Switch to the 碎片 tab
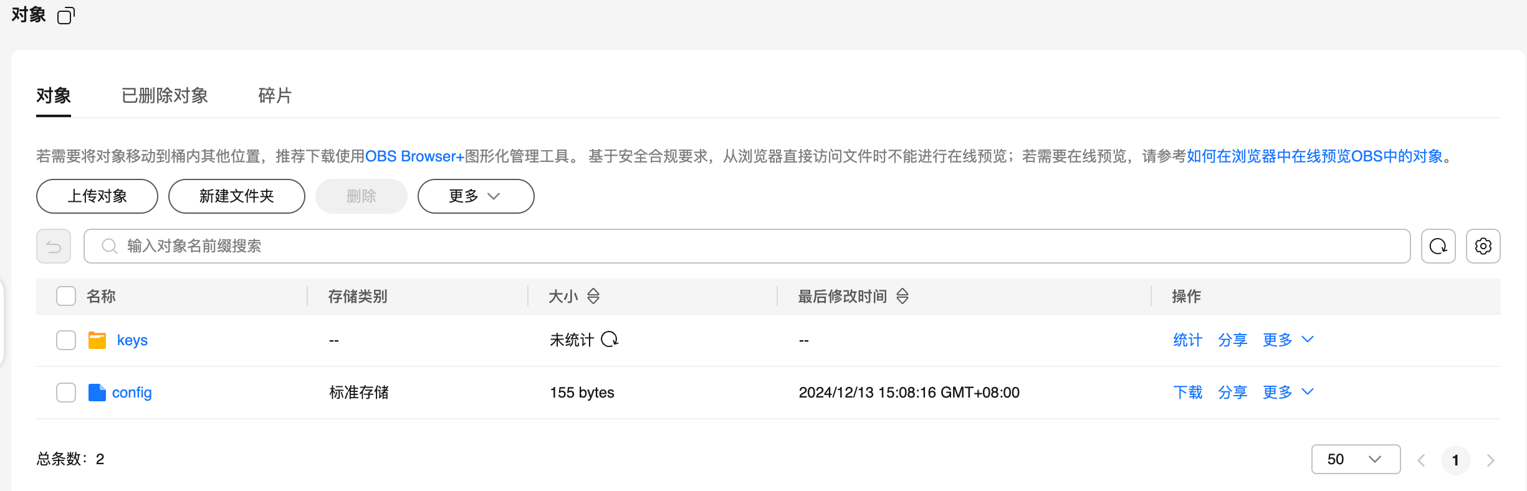This screenshot has width=1527, height=491. click(x=275, y=96)
